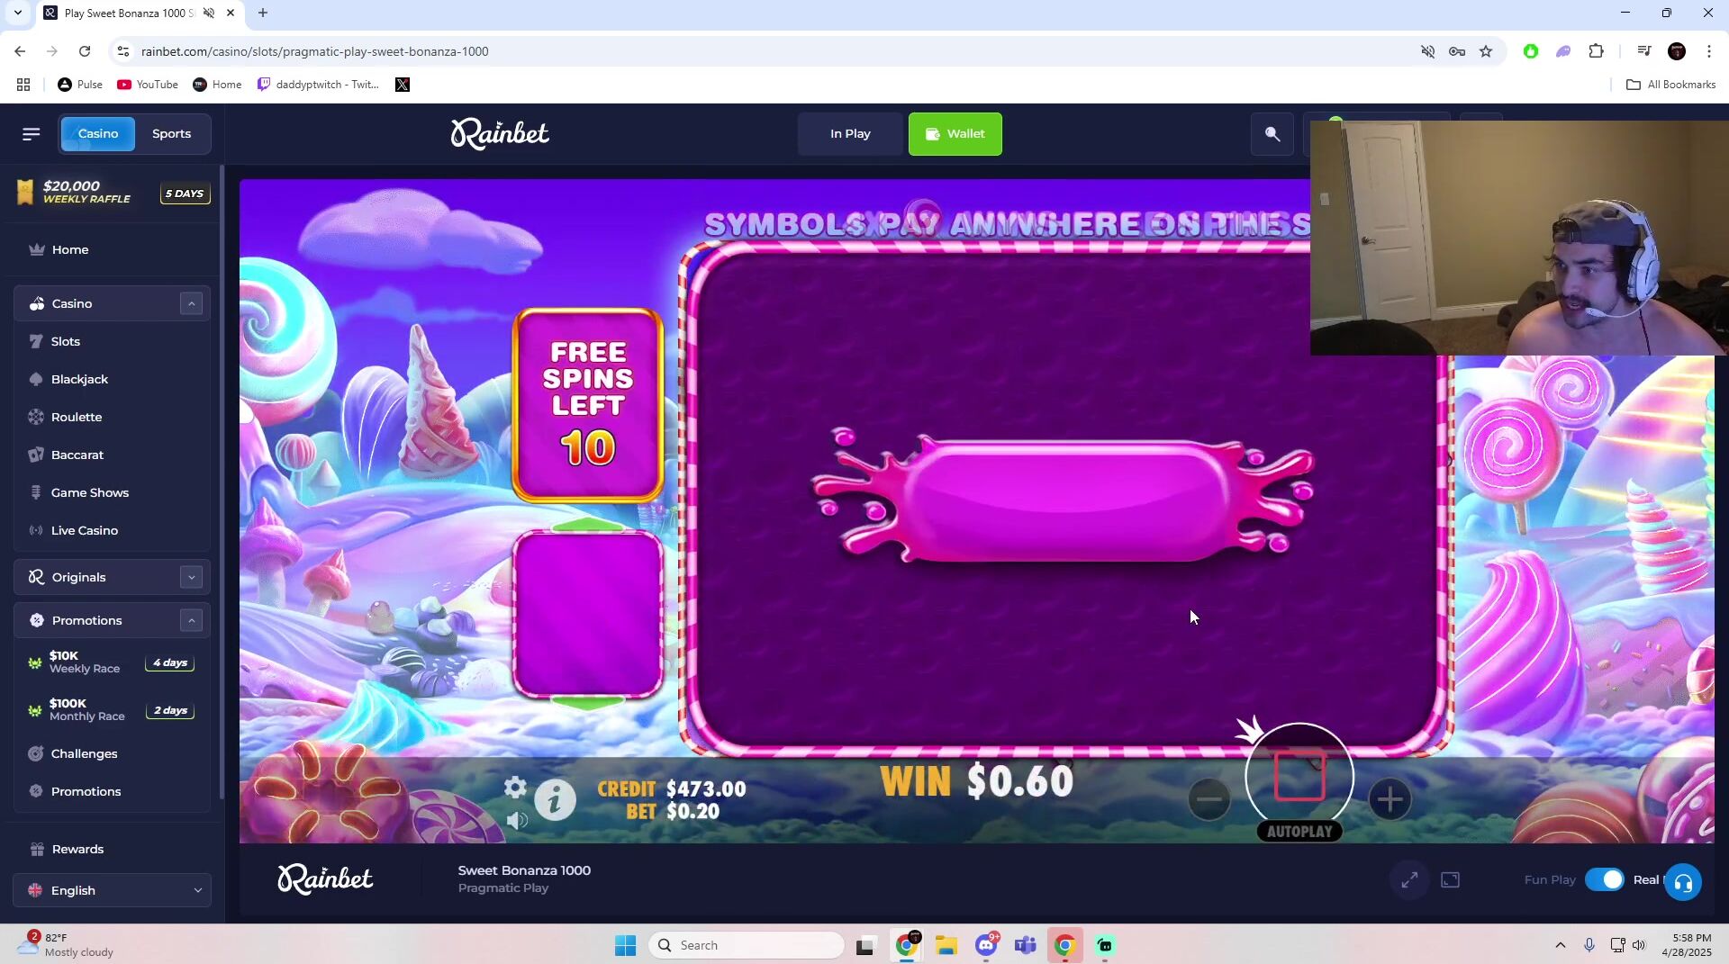Image resolution: width=1729 pixels, height=964 pixels.
Task: Open the X bookmark icon
Action: (x=403, y=85)
